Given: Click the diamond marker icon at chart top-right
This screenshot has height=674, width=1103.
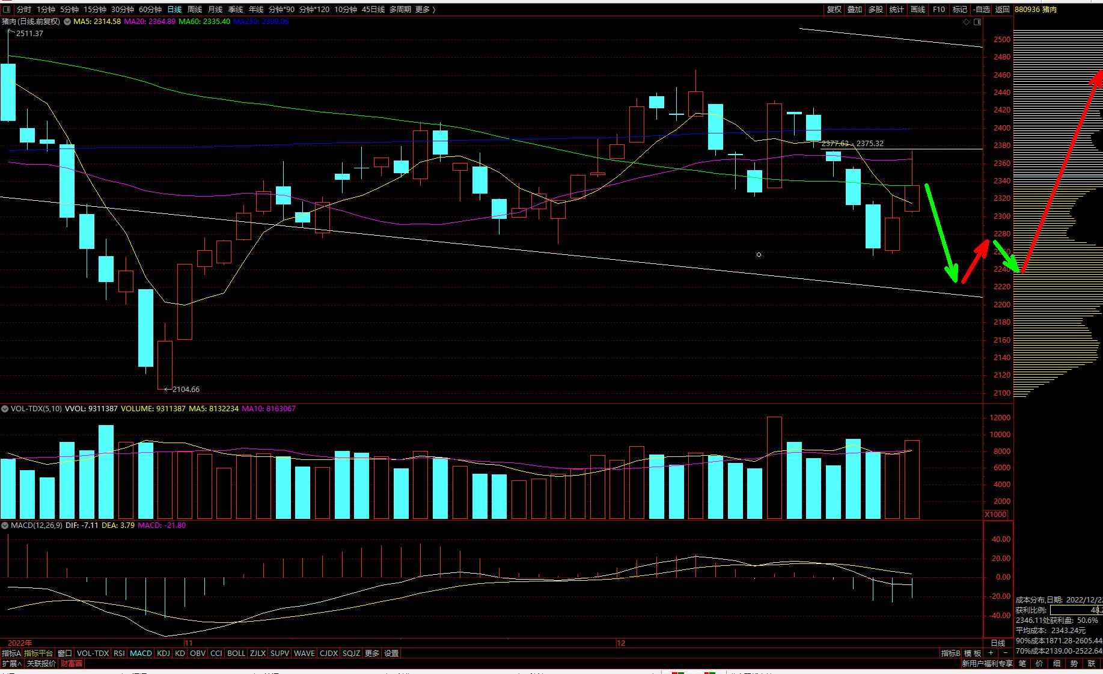Looking at the screenshot, I should [x=967, y=22].
